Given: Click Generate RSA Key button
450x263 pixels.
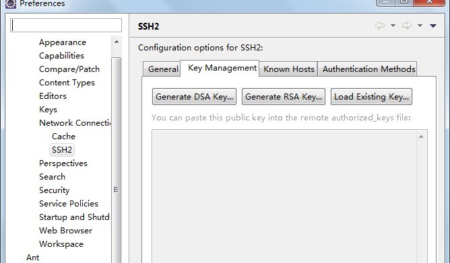Looking at the screenshot, I should [x=284, y=97].
